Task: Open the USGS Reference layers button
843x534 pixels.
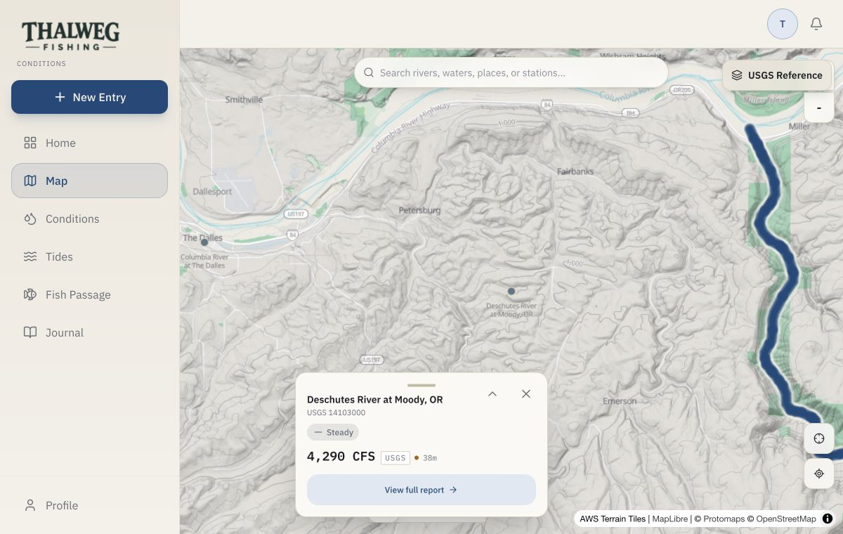Action: 777,75
